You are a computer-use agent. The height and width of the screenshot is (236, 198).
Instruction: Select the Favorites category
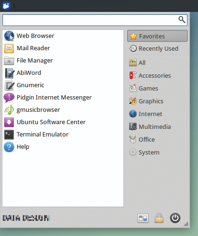[x=157, y=36]
